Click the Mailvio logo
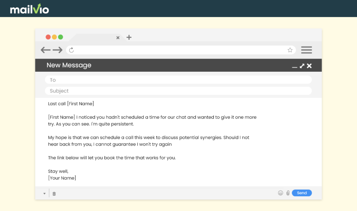 29,9
